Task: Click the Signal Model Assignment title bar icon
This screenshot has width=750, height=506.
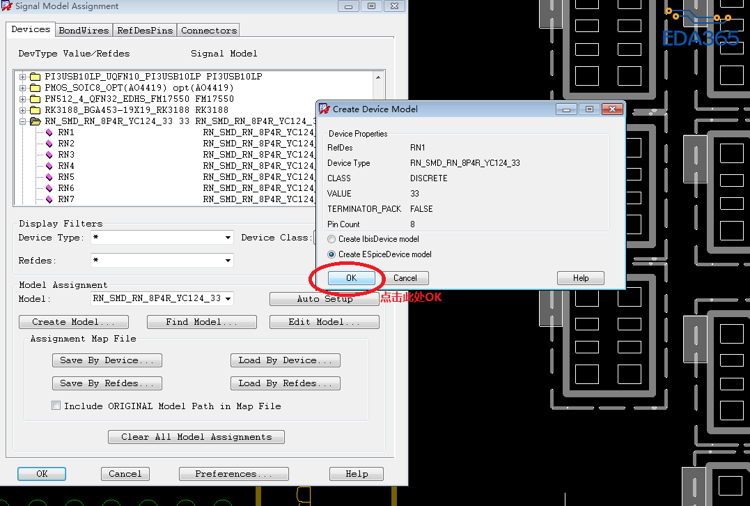Action: click(x=7, y=6)
